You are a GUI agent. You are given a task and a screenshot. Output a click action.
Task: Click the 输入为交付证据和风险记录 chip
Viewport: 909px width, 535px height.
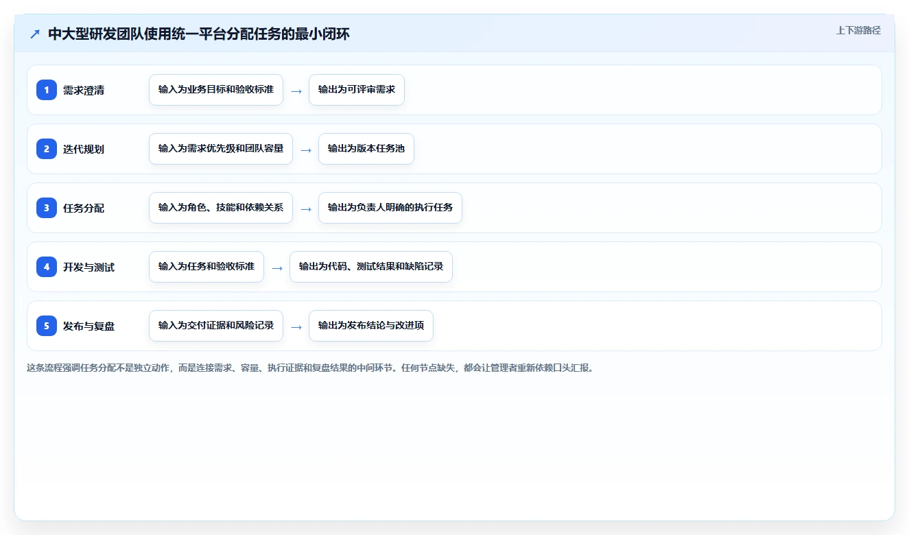click(216, 326)
